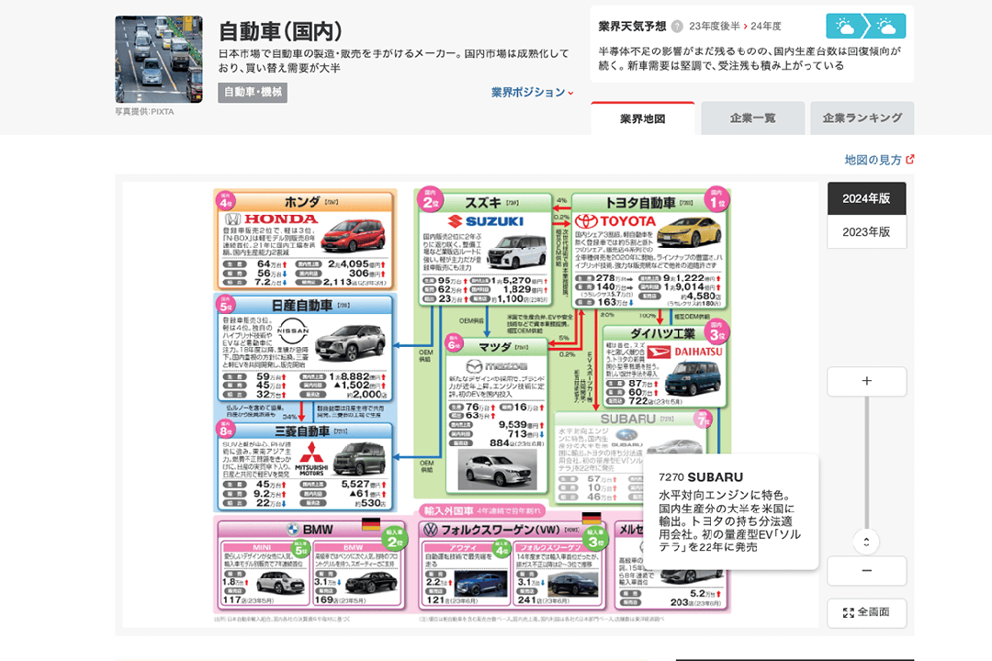The height and width of the screenshot is (661, 992).
Task: Click the traffic photo thumbnail
Action: (x=145, y=59)
